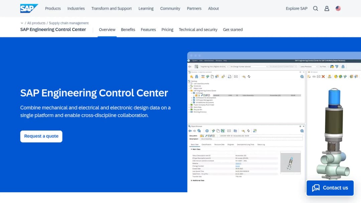Switch to the Benefits tab
Image resolution: width=361 pixels, height=203 pixels.
pos(128,30)
